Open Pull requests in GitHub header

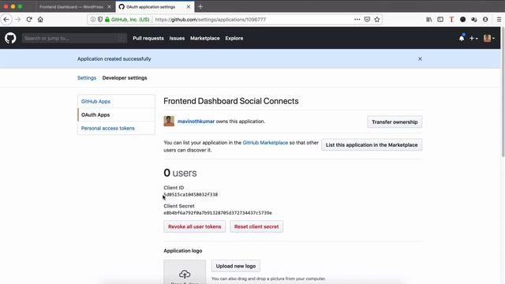[x=148, y=38]
